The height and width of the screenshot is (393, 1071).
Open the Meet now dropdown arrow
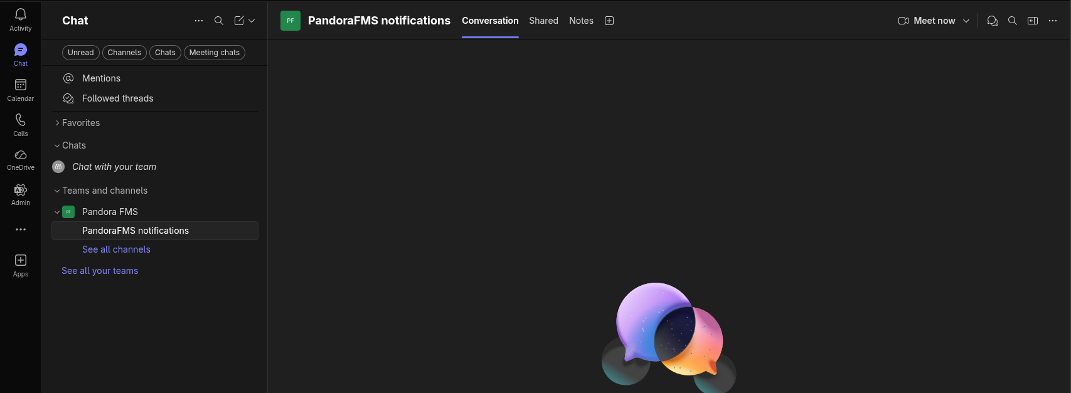click(x=966, y=21)
